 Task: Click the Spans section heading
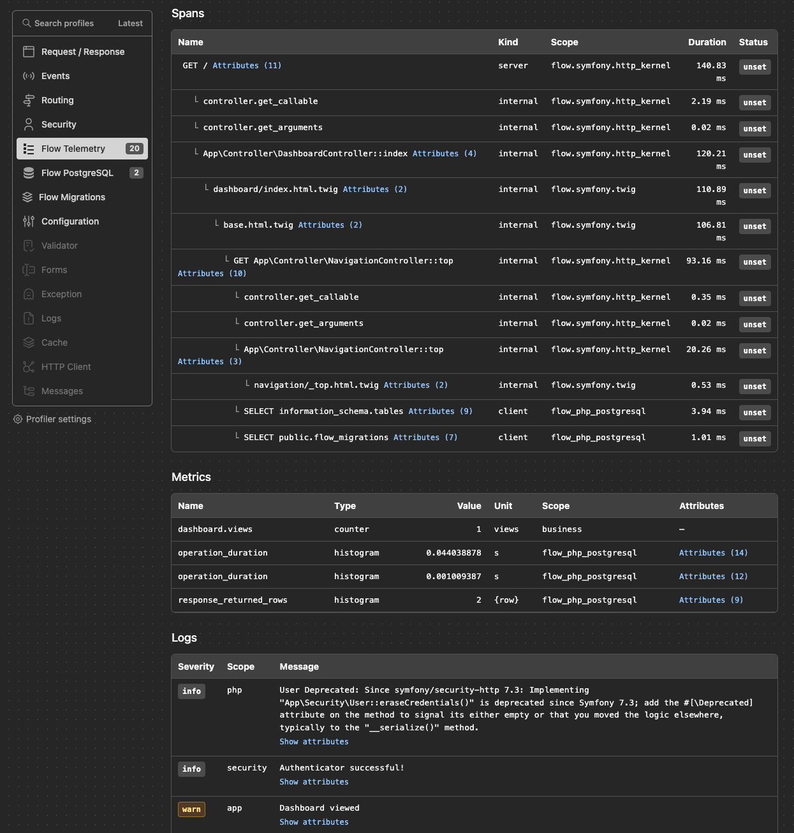tap(188, 13)
